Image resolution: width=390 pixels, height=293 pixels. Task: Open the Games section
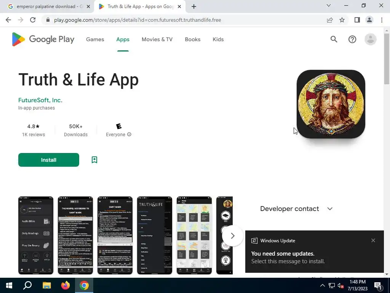[95, 39]
